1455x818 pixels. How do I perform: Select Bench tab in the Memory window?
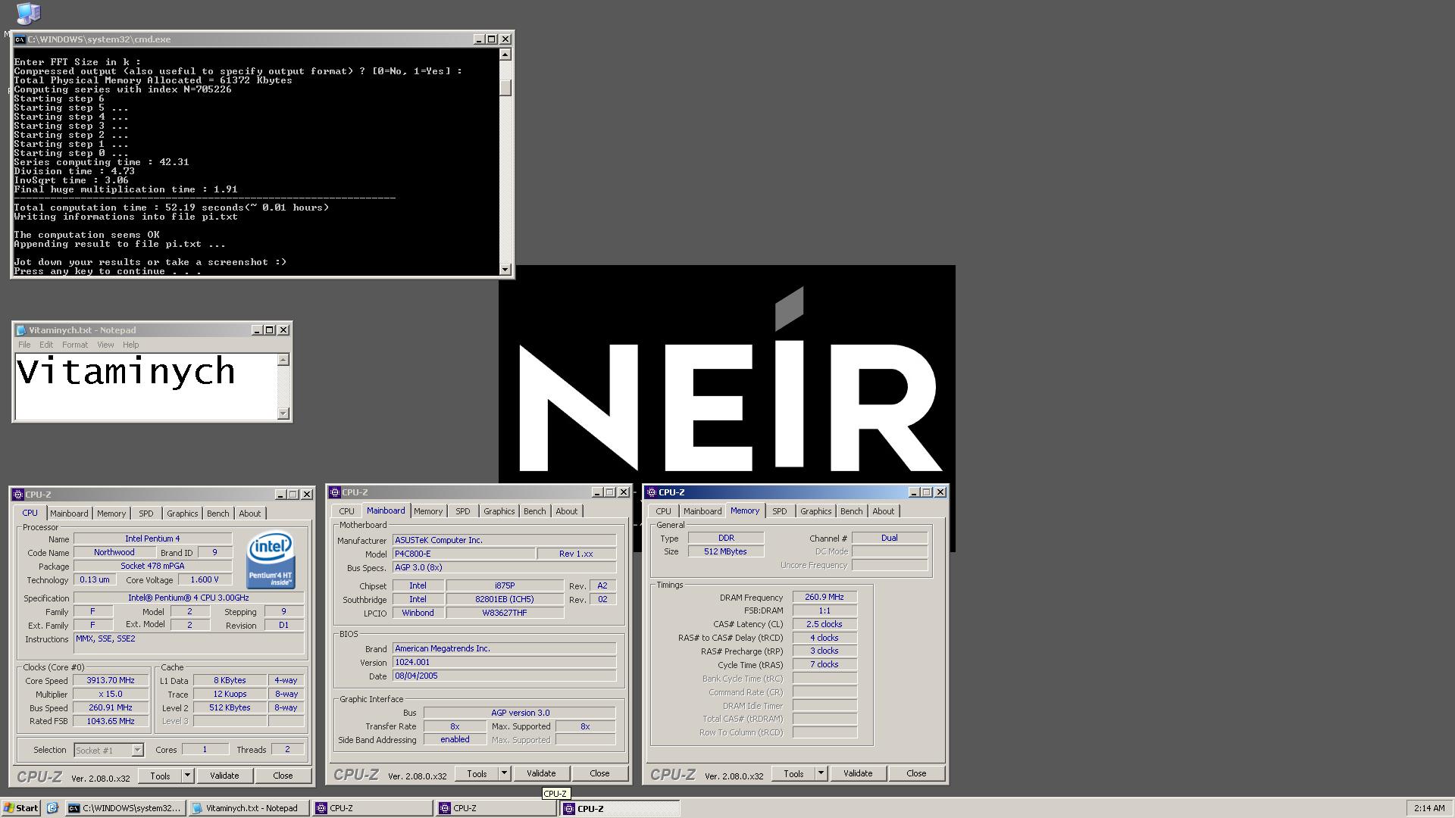point(852,511)
